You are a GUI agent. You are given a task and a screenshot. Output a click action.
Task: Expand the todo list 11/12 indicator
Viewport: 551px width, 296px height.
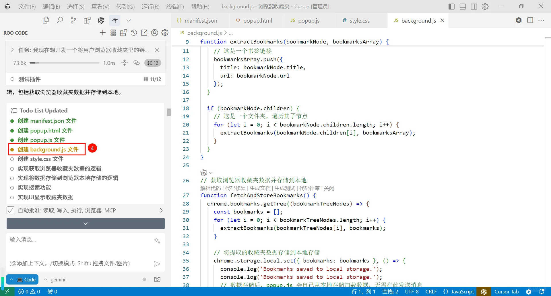152,79
